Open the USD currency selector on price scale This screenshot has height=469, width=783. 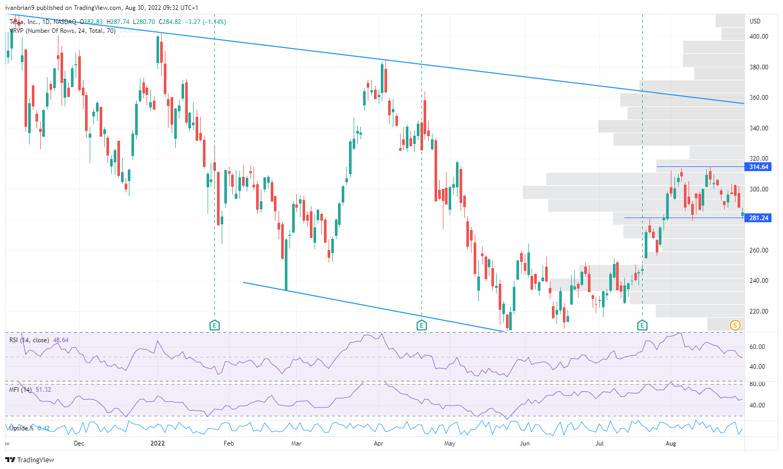(756, 21)
